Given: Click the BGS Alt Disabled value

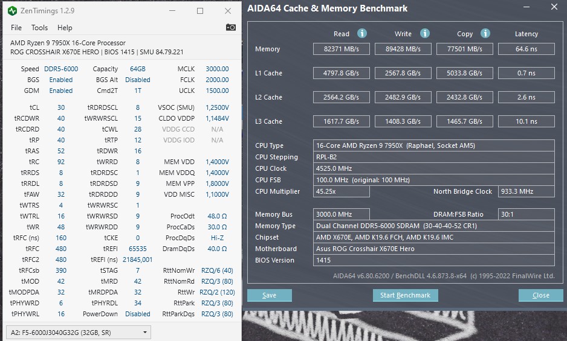Looking at the screenshot, I should click(x=138, y=80).
